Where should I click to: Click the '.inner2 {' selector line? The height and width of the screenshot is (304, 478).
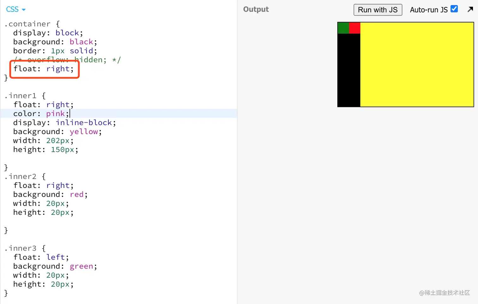[x=25, y=177]
